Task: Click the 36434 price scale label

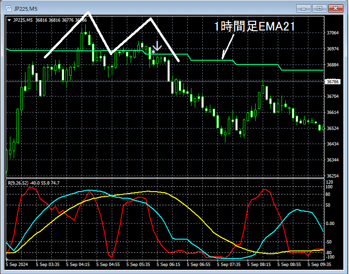Action: 332,144
